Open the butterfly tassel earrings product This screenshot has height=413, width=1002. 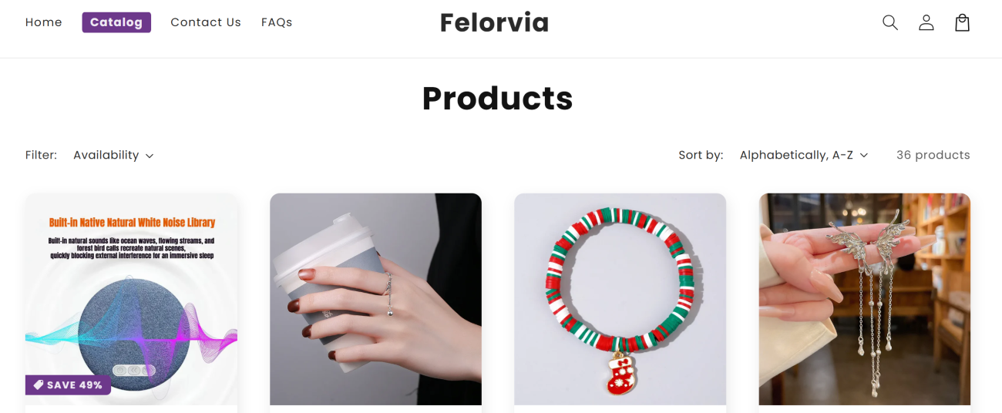[865, 299]
